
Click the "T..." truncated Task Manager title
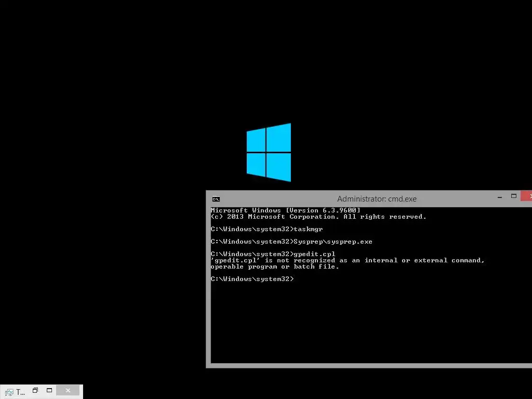coord(20,393)
